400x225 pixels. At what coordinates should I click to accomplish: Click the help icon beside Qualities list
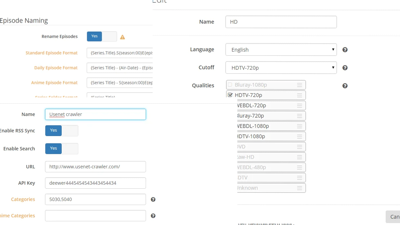(x=345, y=86)
